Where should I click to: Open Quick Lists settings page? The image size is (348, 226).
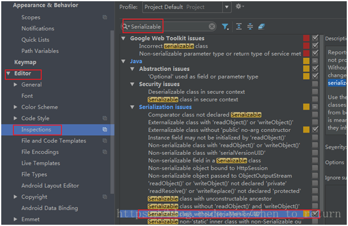pyautogui.click(x=36, y=40)
